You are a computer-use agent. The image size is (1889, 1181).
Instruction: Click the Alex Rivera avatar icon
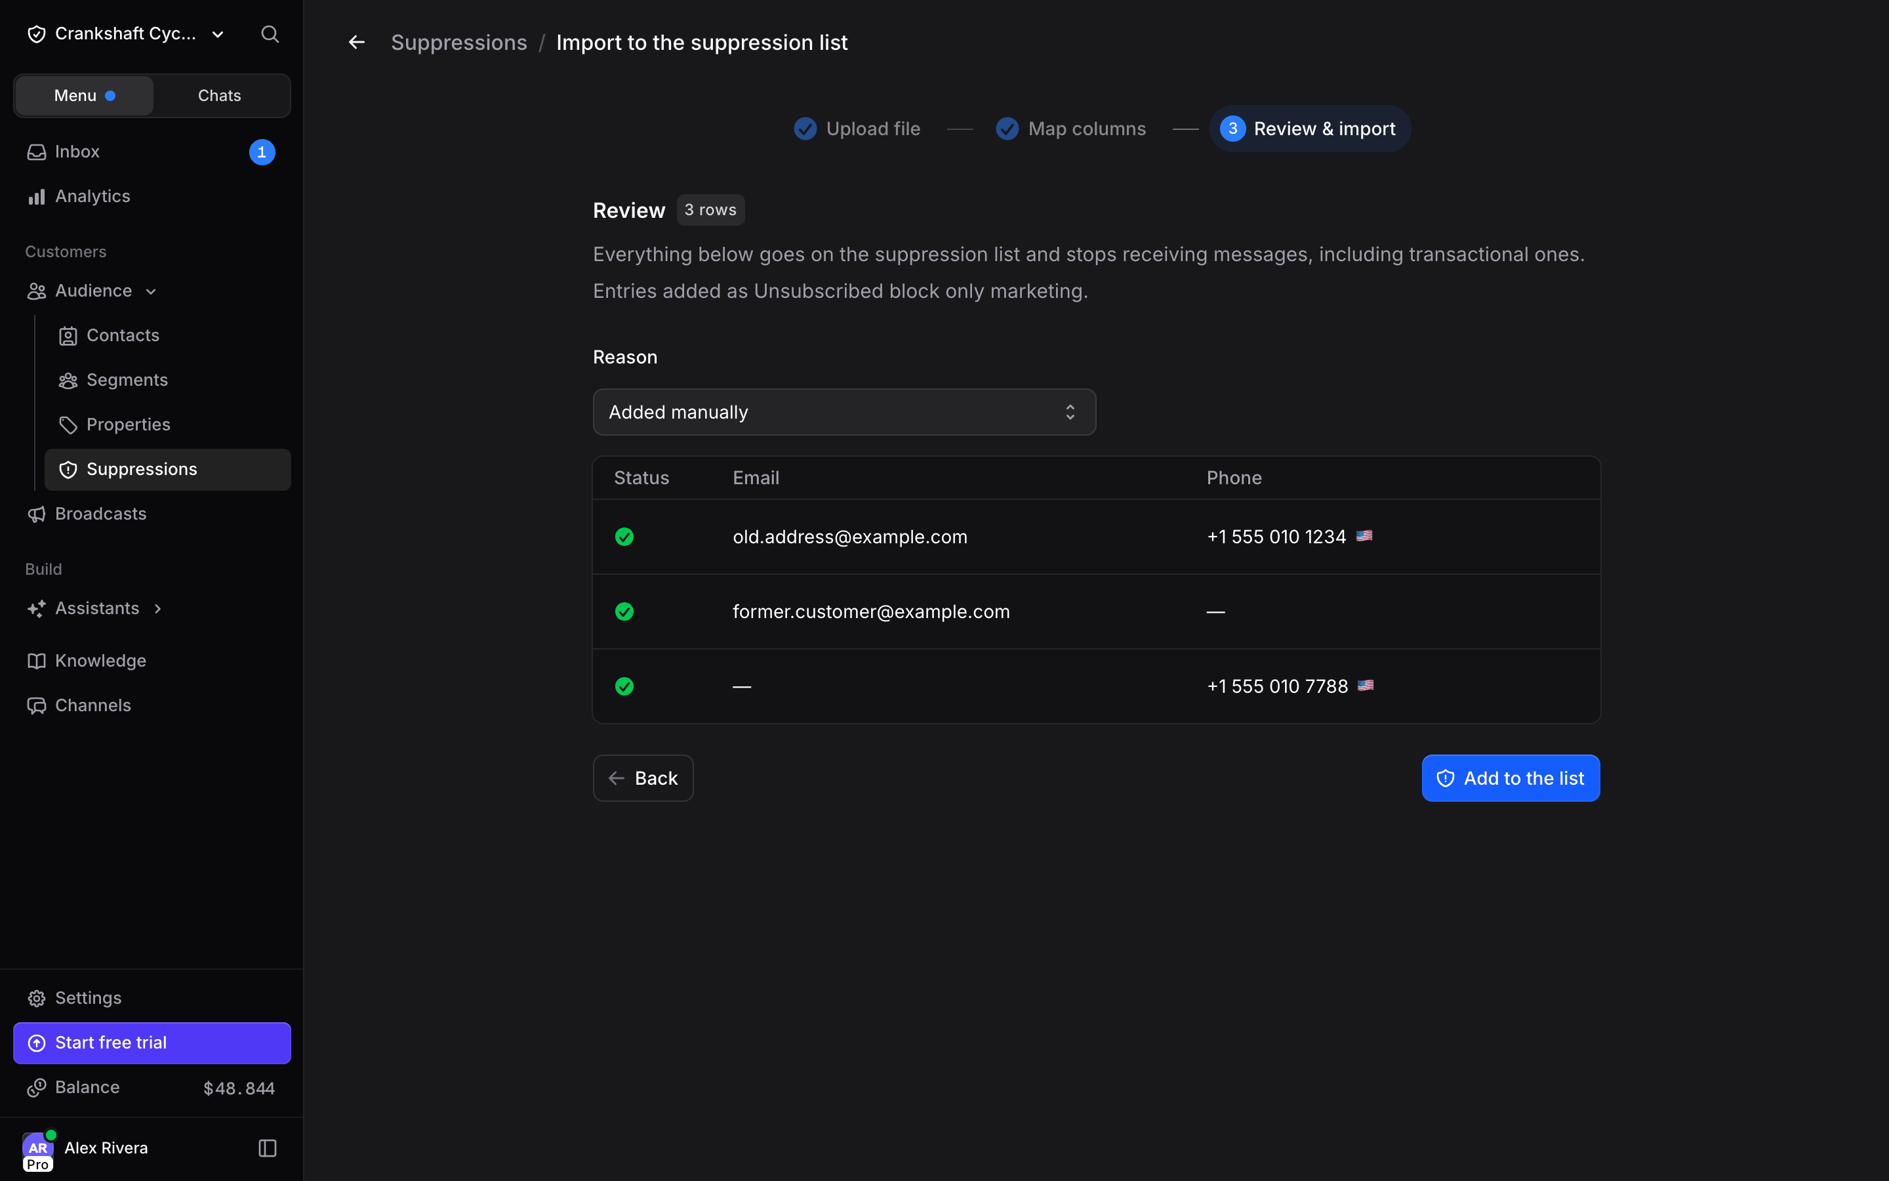[x=37, y=1150]
